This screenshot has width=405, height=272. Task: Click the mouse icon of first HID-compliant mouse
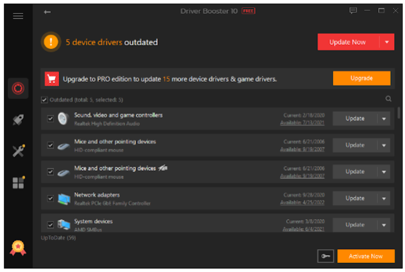63,146
